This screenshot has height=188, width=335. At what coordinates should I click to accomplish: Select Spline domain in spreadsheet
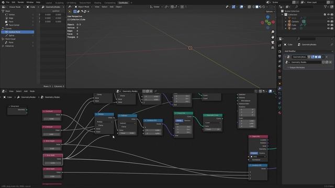pyautogui.click(x=12, y=36)
